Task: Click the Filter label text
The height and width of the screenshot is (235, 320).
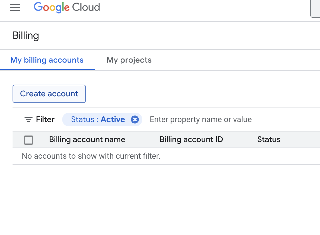Action: click(45, 120)
